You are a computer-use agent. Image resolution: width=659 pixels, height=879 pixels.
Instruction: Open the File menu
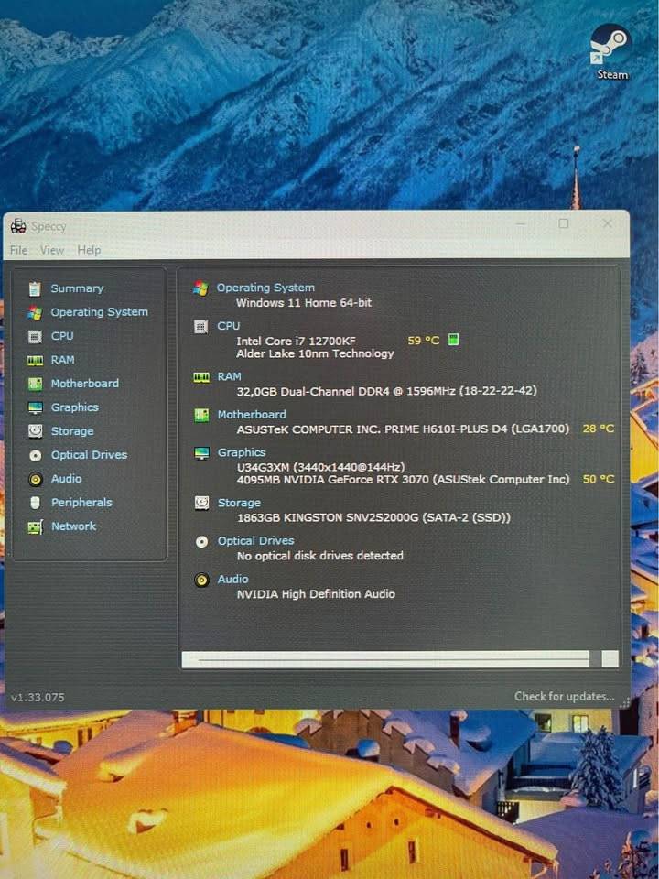(x=18, y=250)
